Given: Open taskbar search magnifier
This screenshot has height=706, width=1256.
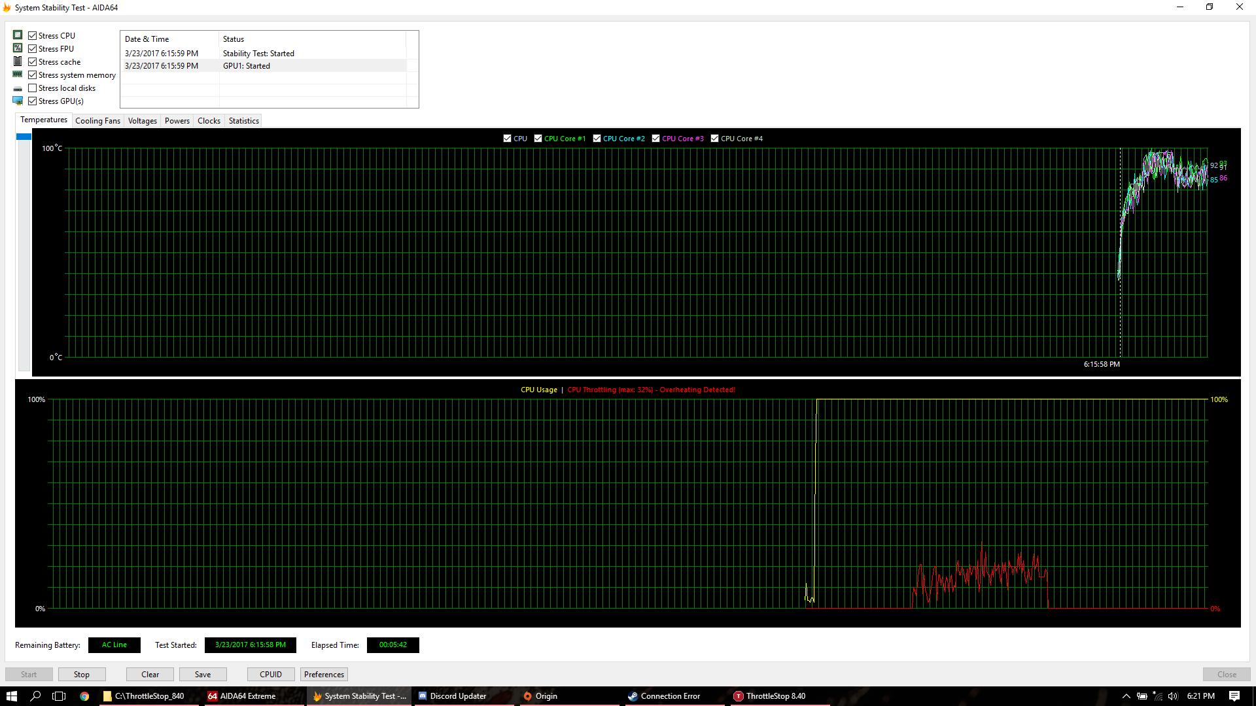Looking at the screenshot, I should 35,696.
